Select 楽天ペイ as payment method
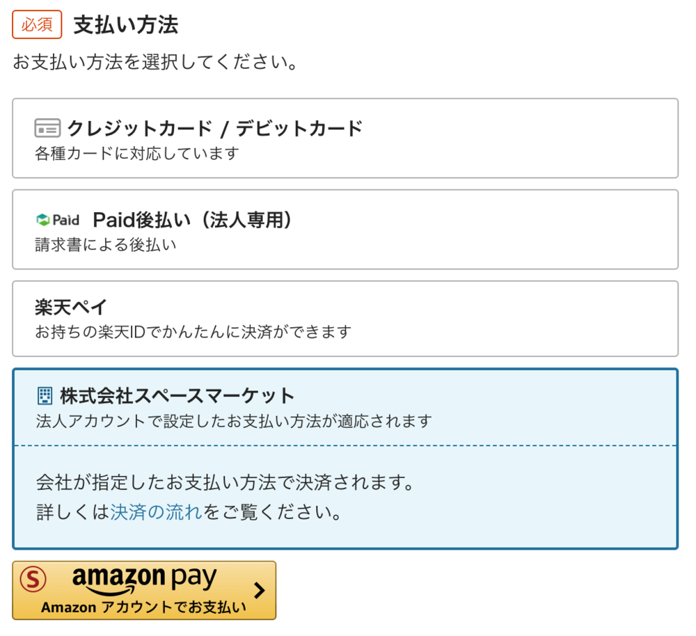Viewport: 696px width, 636px height. coord(345,318)
